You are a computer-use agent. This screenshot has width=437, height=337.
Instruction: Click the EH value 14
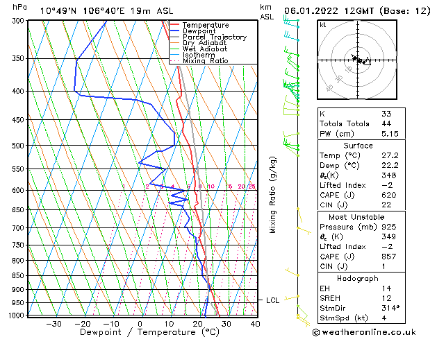point(386,288)
